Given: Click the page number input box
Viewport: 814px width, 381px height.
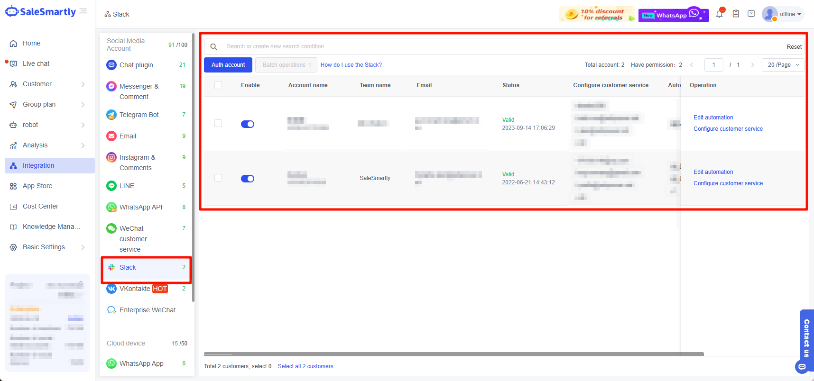Looking at the screenshot, I should click(x=713, y=65).
